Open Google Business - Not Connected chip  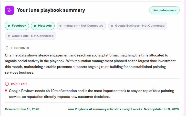tap(138, 26)
